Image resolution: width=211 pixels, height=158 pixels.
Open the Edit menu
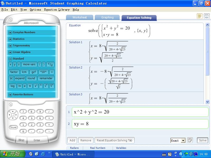(14, 9)
